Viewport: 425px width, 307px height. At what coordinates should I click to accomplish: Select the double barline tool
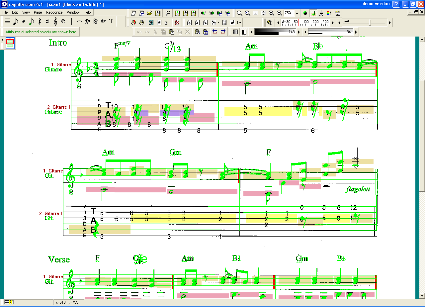71,22
